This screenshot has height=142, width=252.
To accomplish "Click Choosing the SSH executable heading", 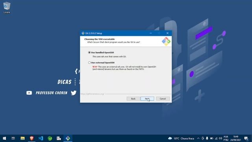I will 100,39.
